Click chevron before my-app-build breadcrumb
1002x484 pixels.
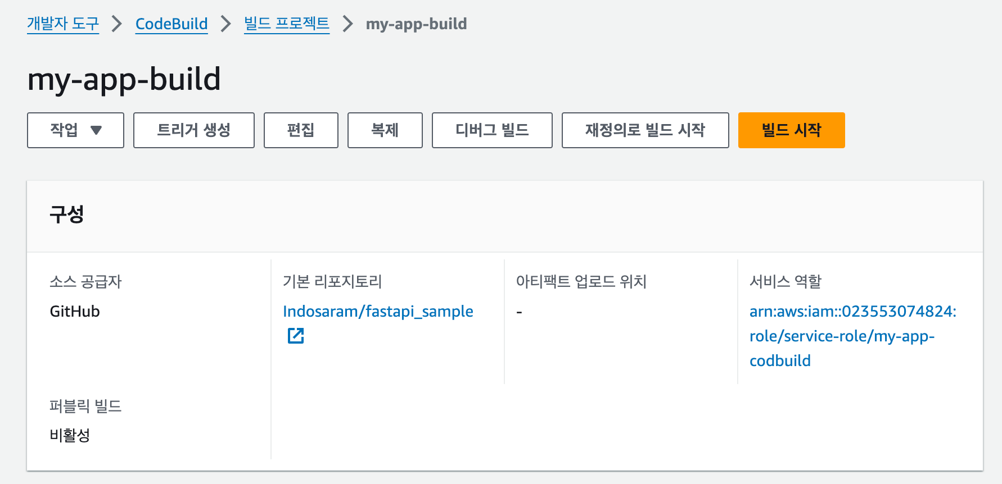(348, 24)
